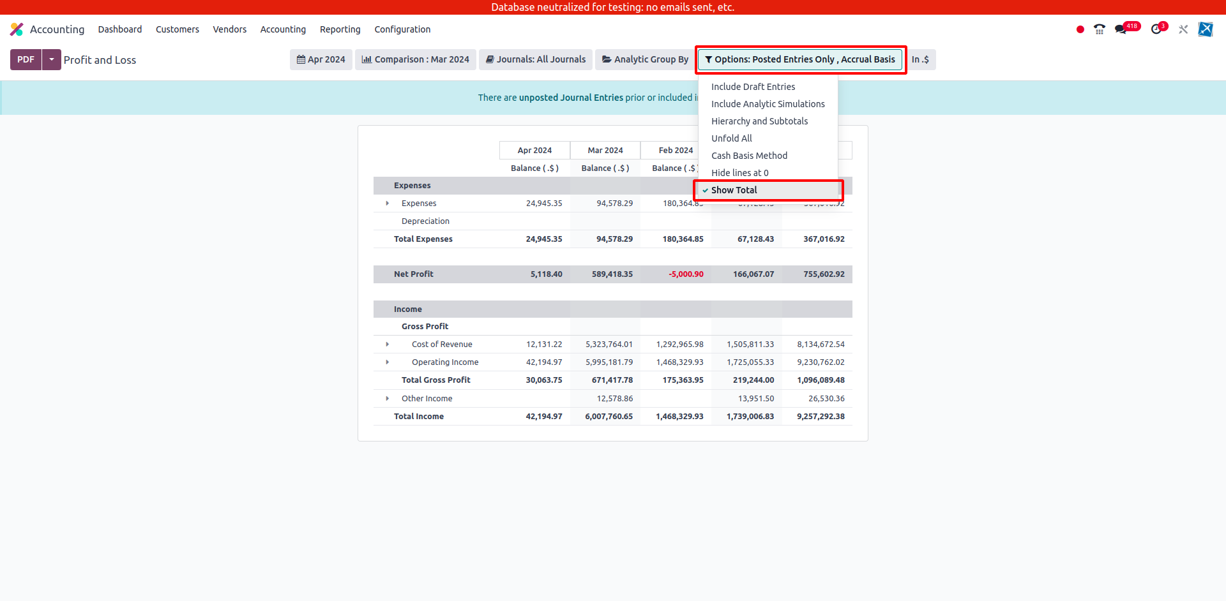Open the Comparison Mar 2024 filter
1226x601 pixels.
click(x=415, y=59)
